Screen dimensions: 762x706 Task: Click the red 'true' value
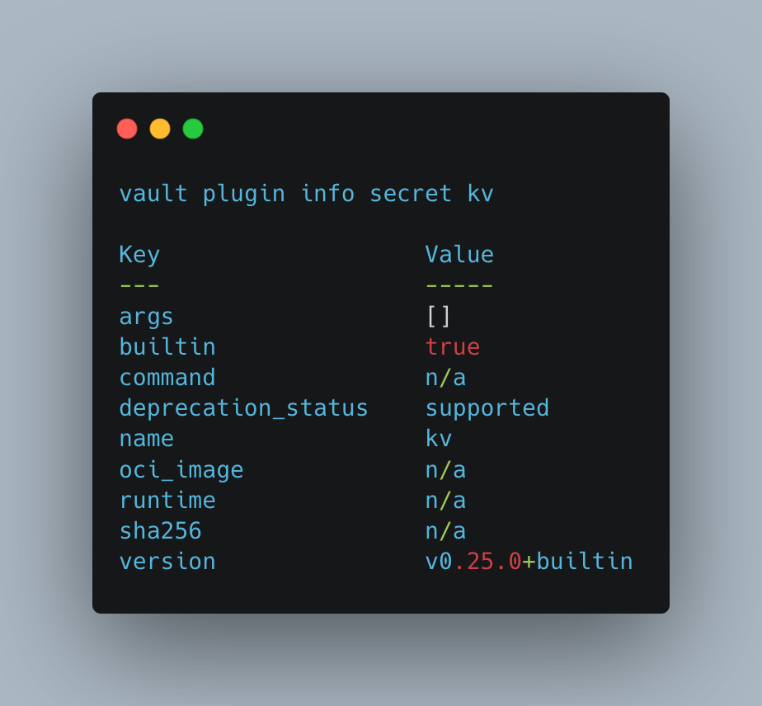(453, 346)
